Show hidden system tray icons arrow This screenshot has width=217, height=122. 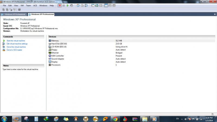182,119
